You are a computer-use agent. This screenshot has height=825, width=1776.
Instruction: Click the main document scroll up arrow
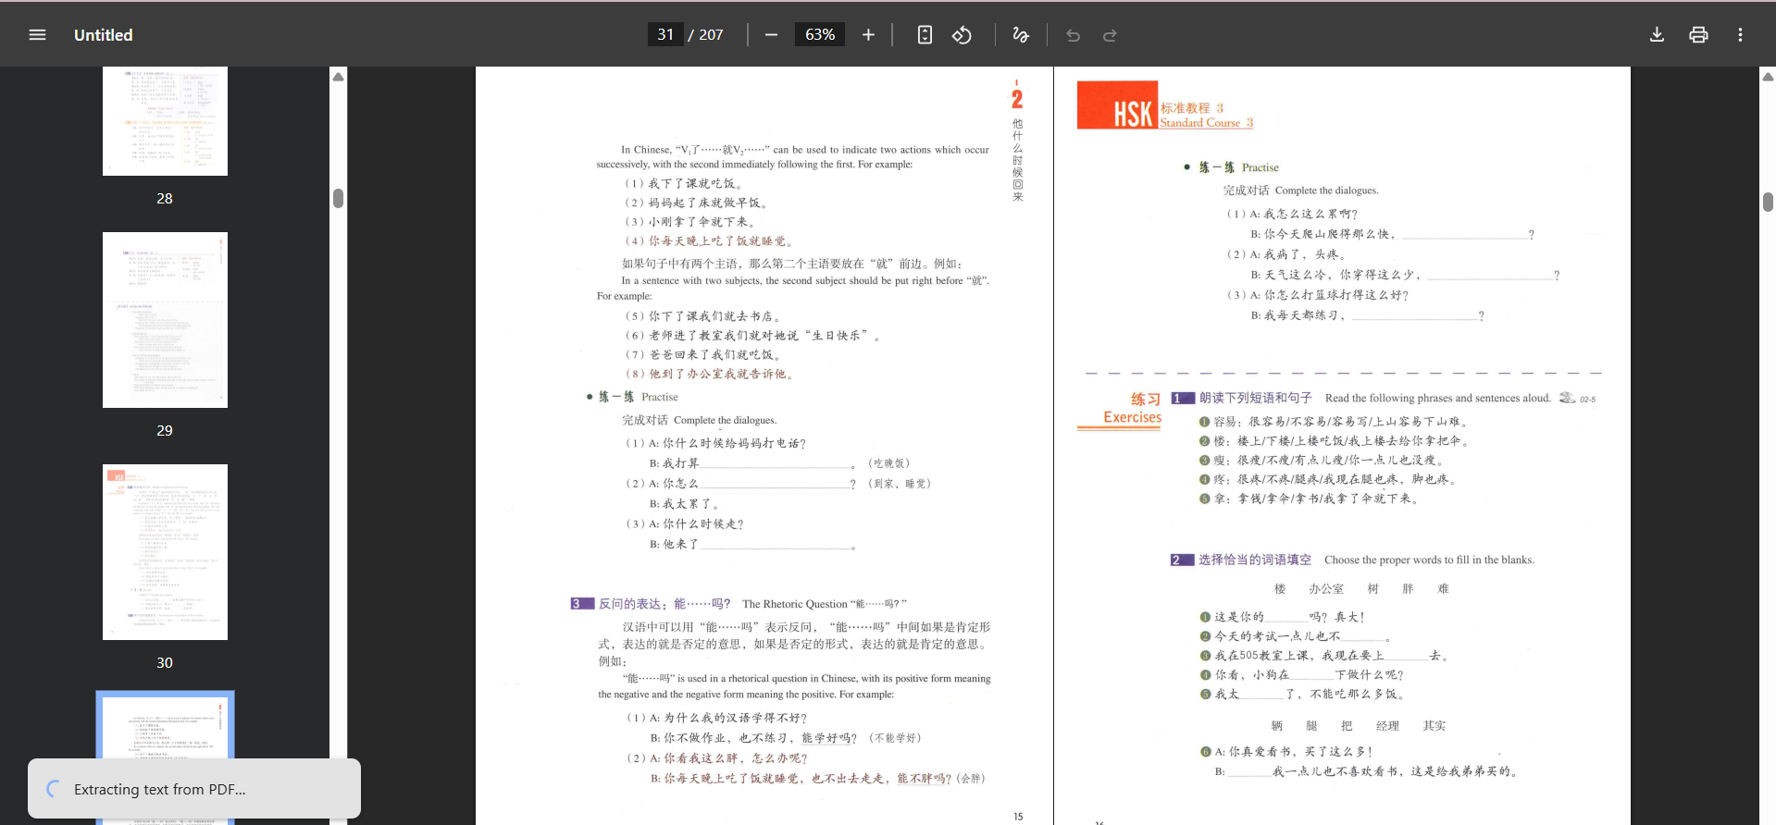1768,77
